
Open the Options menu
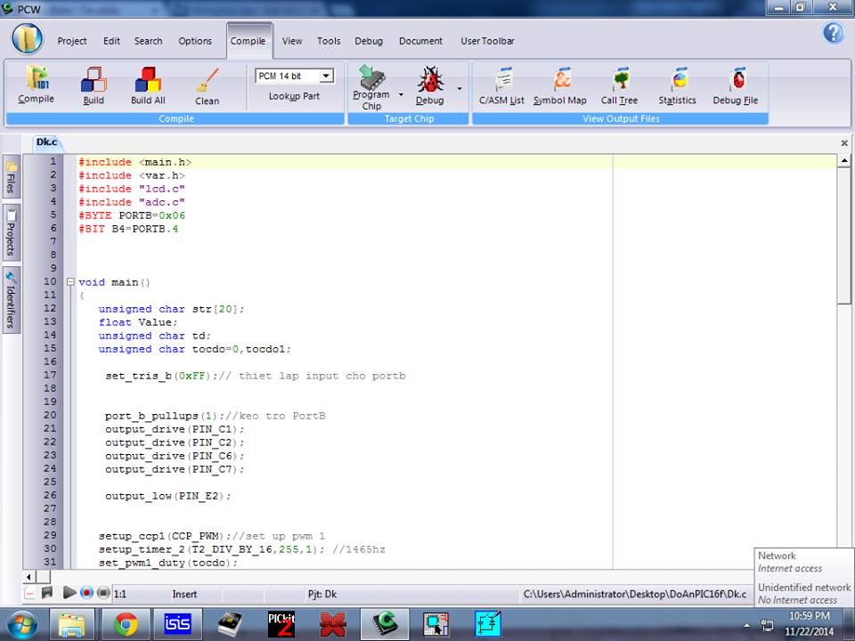pyautogui.click(x=194, y=41)
